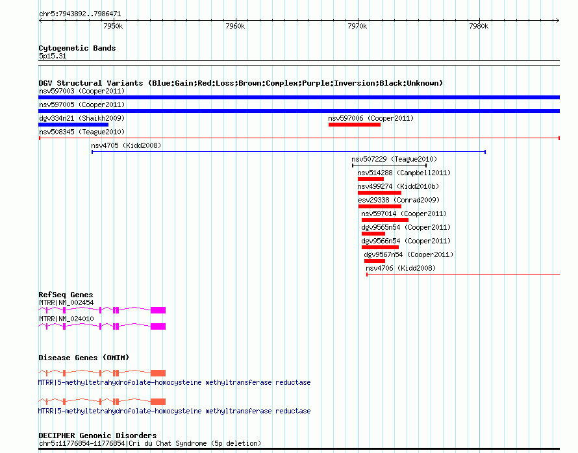Open the nsv499274 (Kidd2010b) variant
Image resolution: width=578 pixels, height=453 pixels.
click(379, 193)
